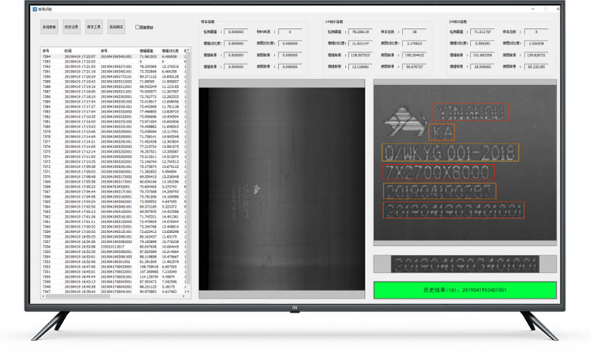Click the green result bar showing 2019041903401001

463,290
